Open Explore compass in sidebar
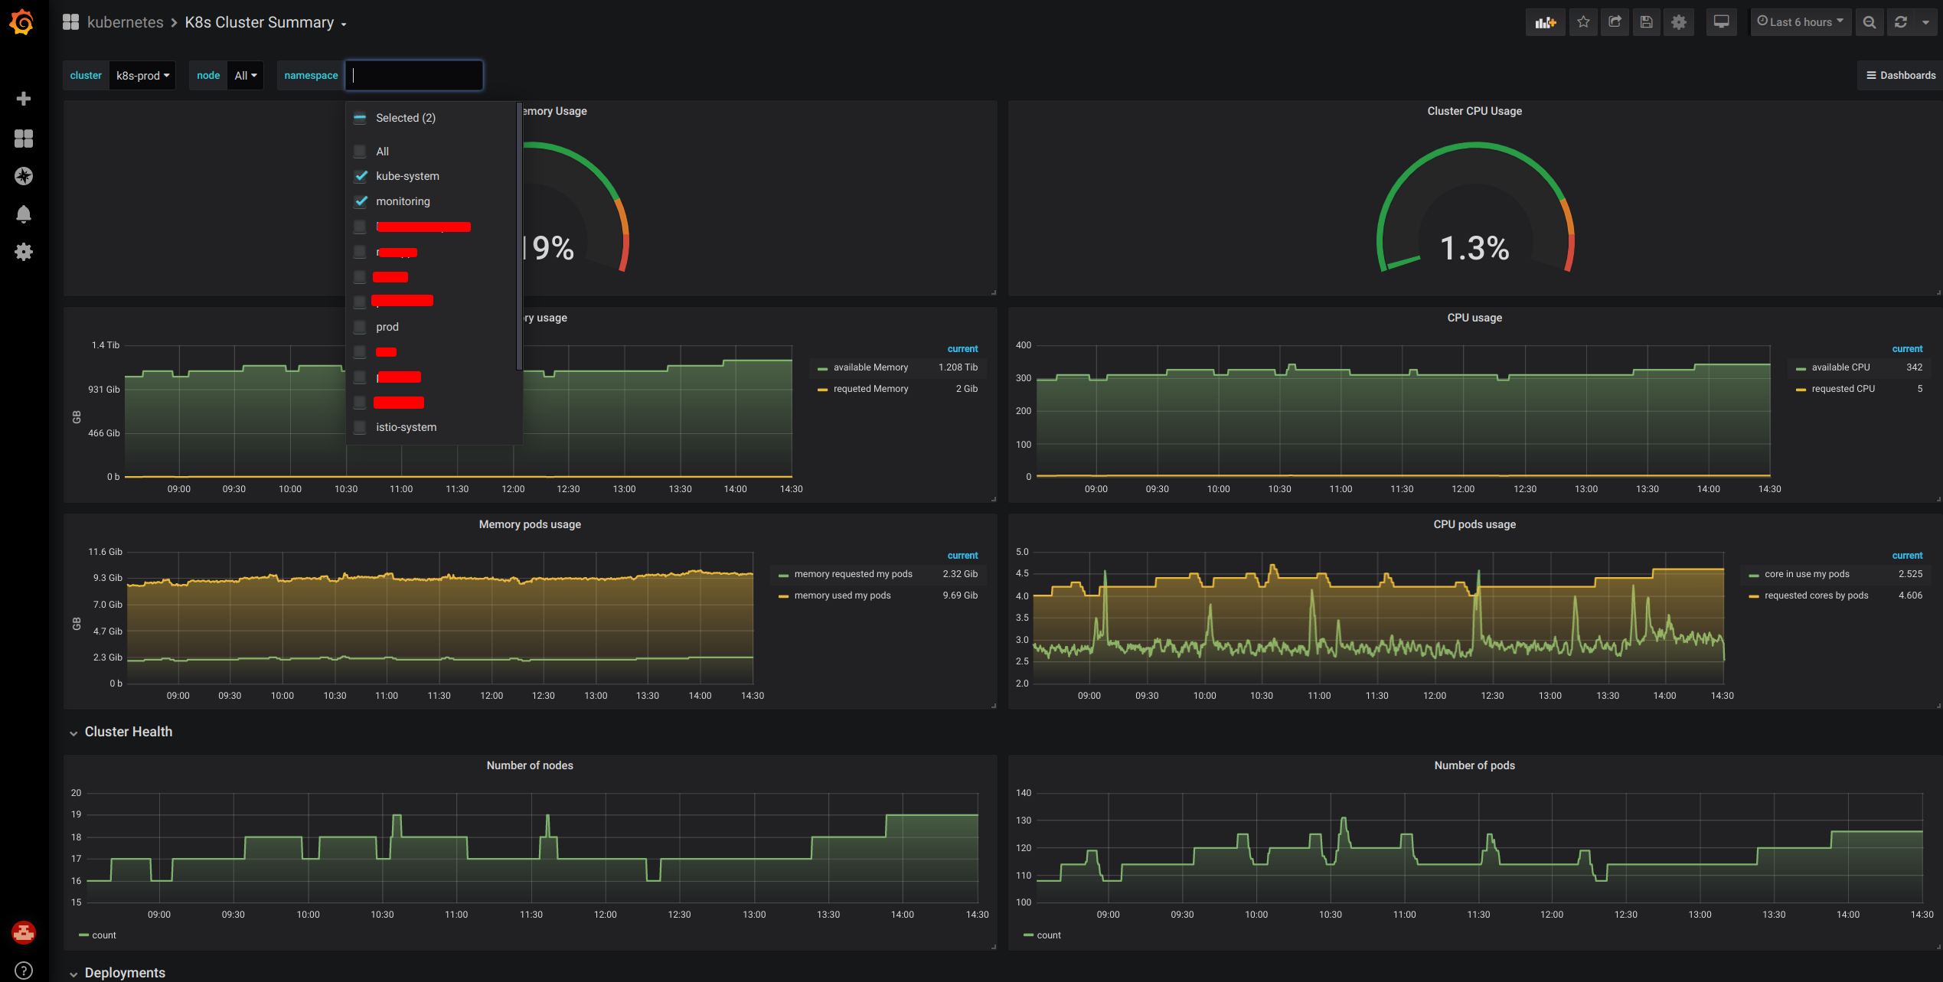The width and height of the screenshot is (1943, 982). click(x=24, y=176)
